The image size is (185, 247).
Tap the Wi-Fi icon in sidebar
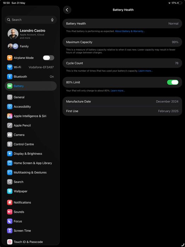[x=10, y=67]
